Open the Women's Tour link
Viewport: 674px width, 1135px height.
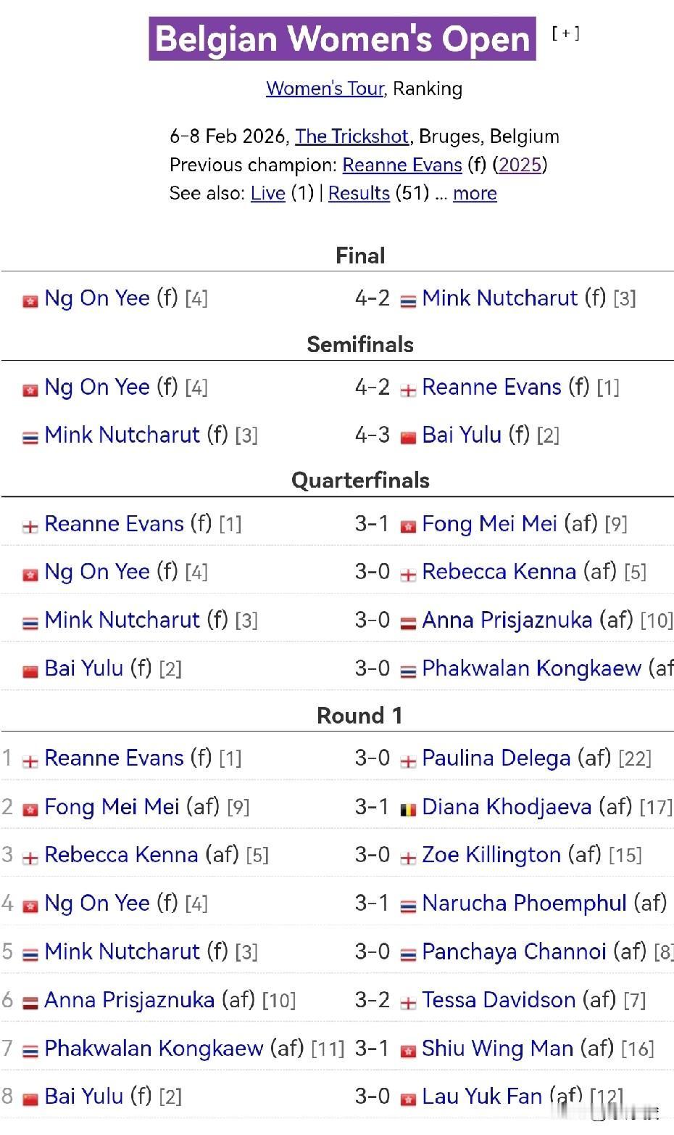pyautogui.click(x=325, y=89)
